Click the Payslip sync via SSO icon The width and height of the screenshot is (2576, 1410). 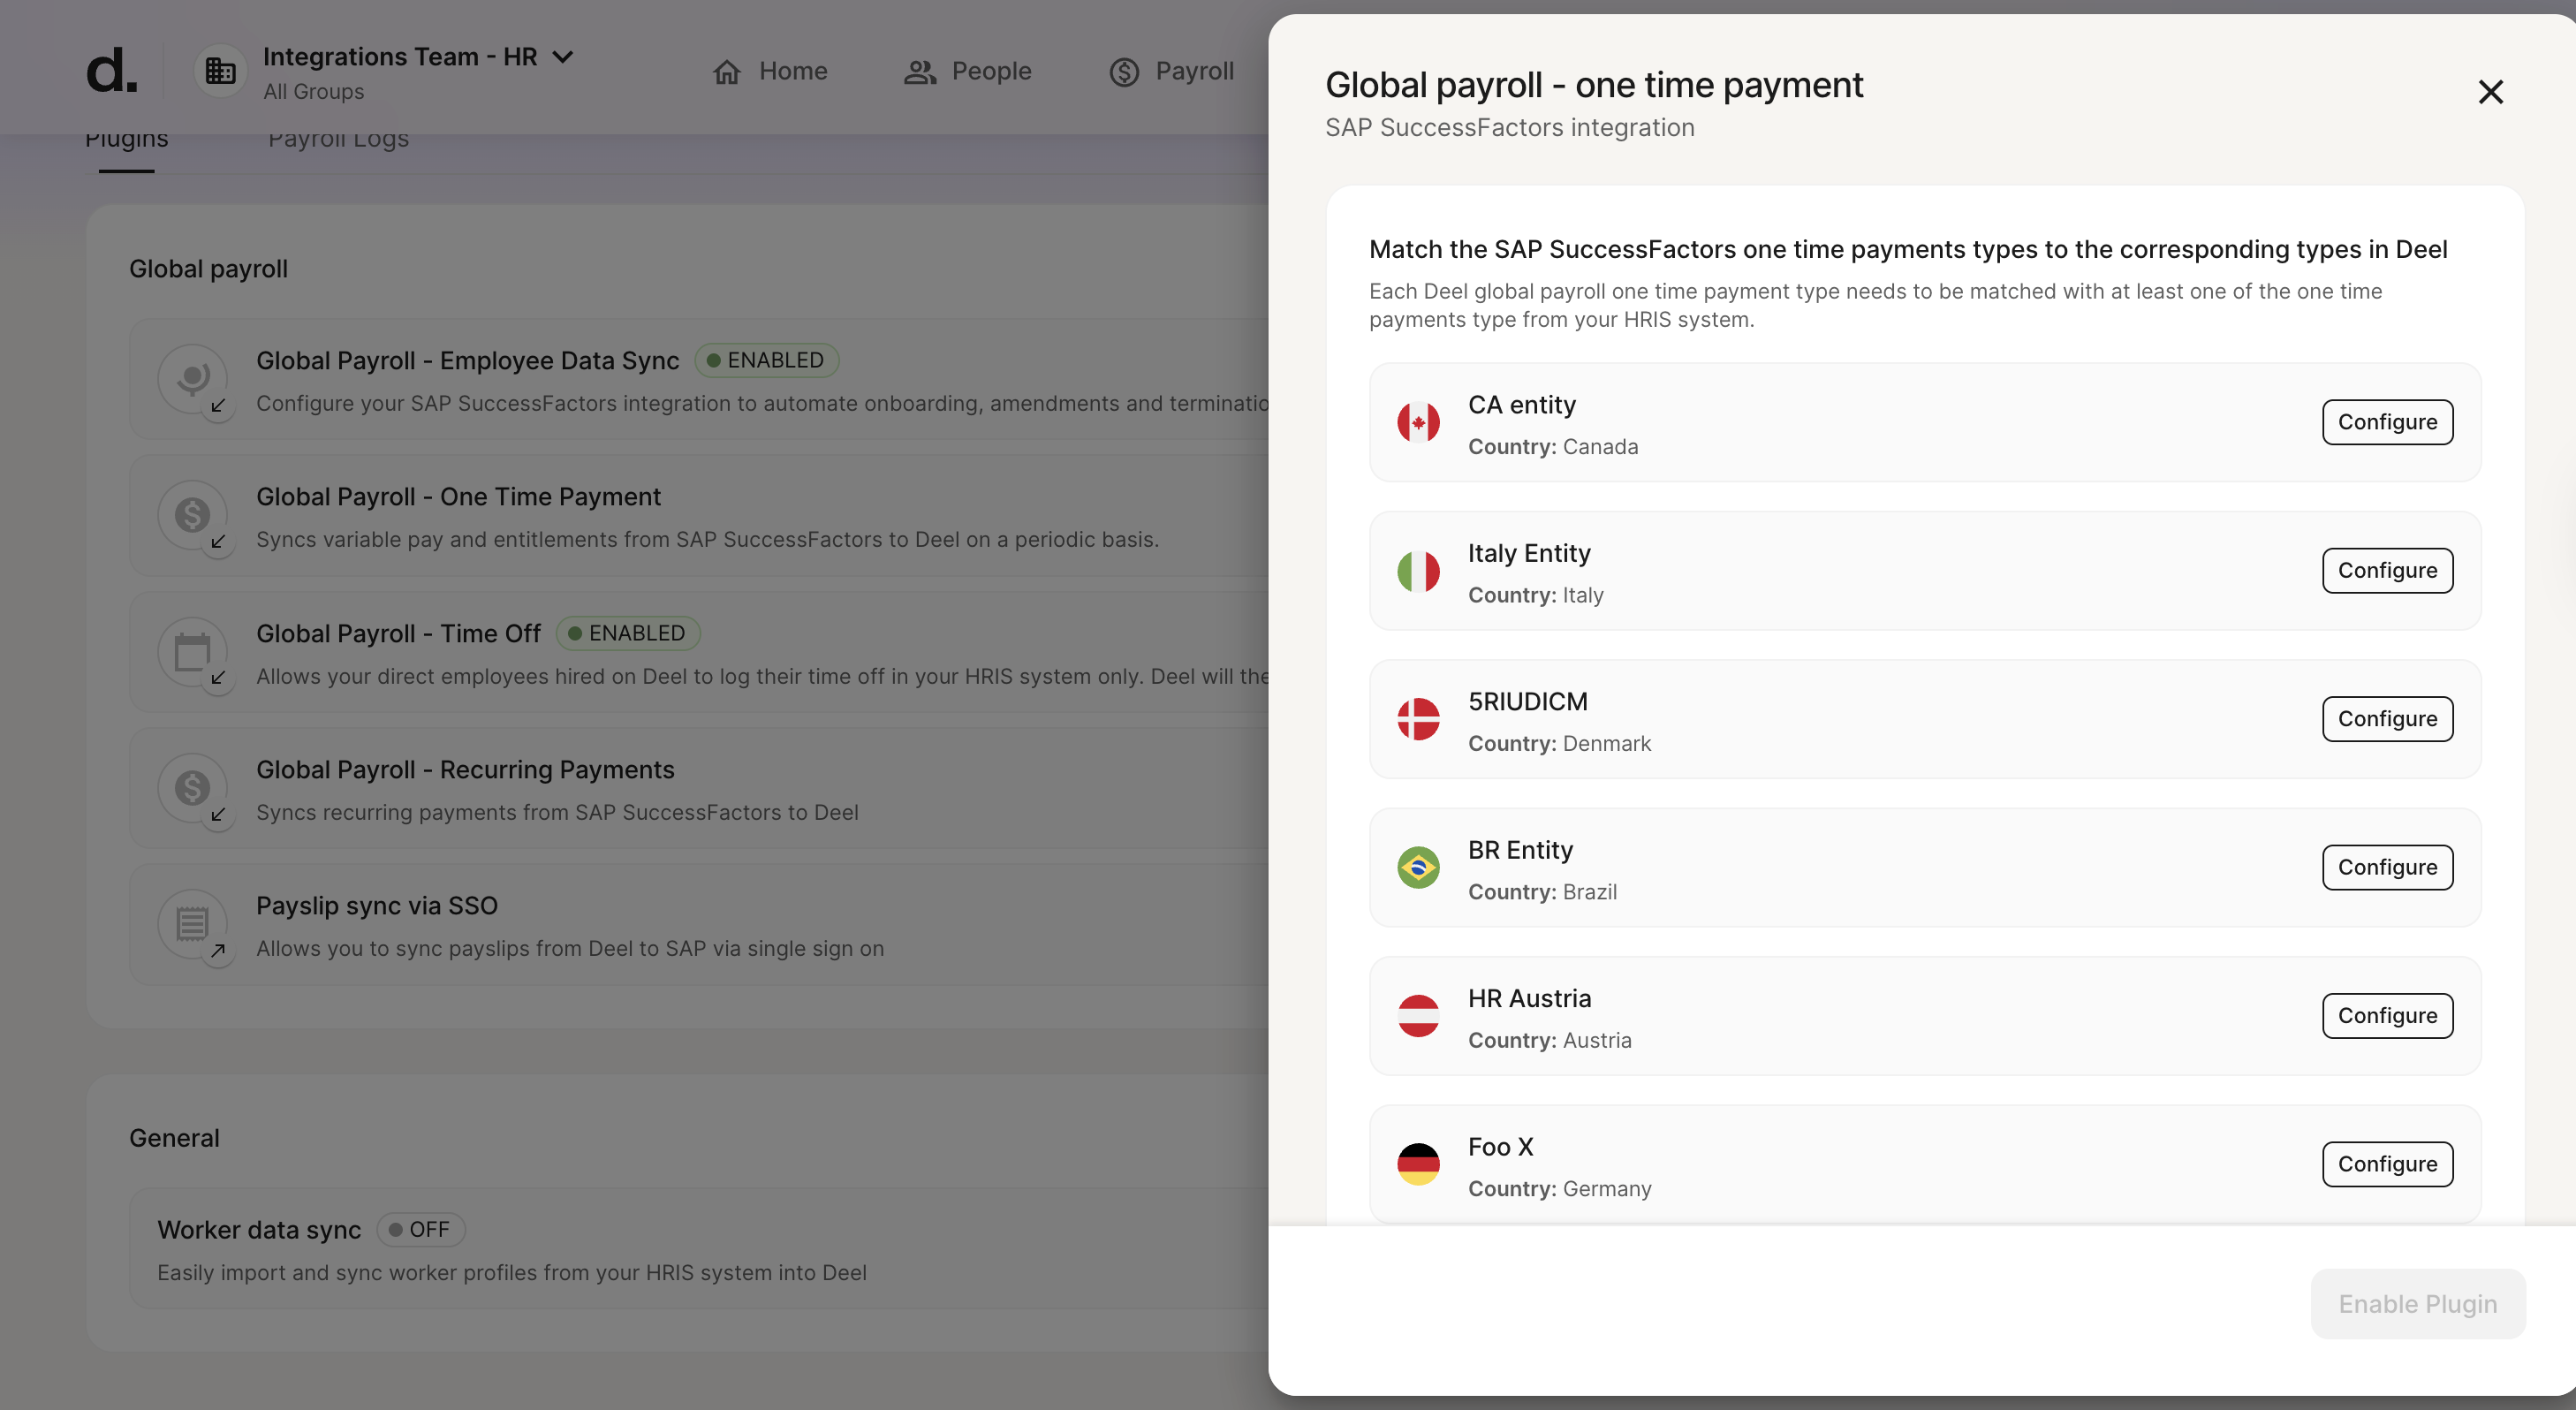(x=193, y=924)
